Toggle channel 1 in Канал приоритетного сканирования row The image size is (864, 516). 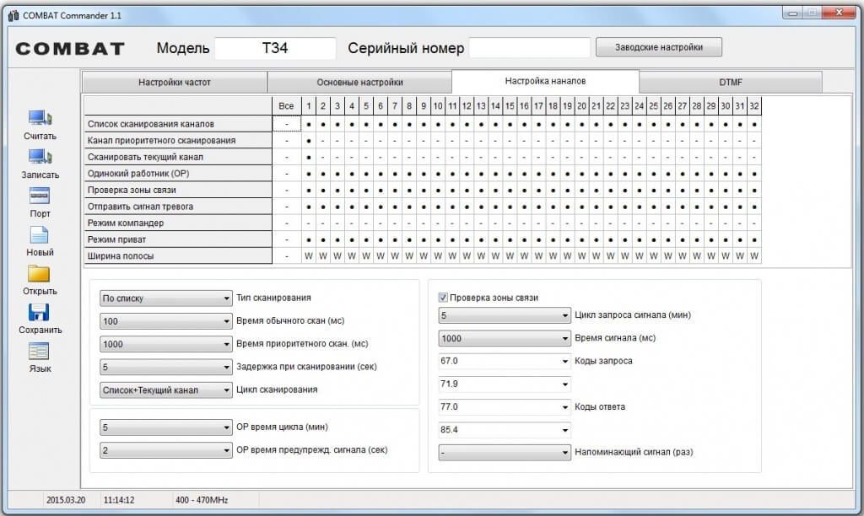click(x=309, y=141)
